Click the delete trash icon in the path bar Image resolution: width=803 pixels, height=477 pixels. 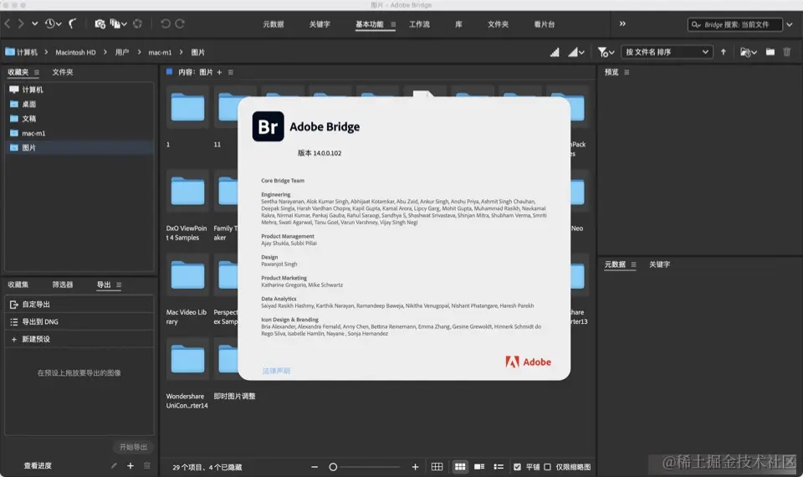[787, 52]
